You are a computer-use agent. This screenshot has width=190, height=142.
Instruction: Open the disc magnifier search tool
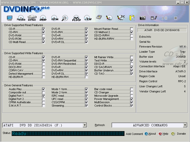coord(65,18)
